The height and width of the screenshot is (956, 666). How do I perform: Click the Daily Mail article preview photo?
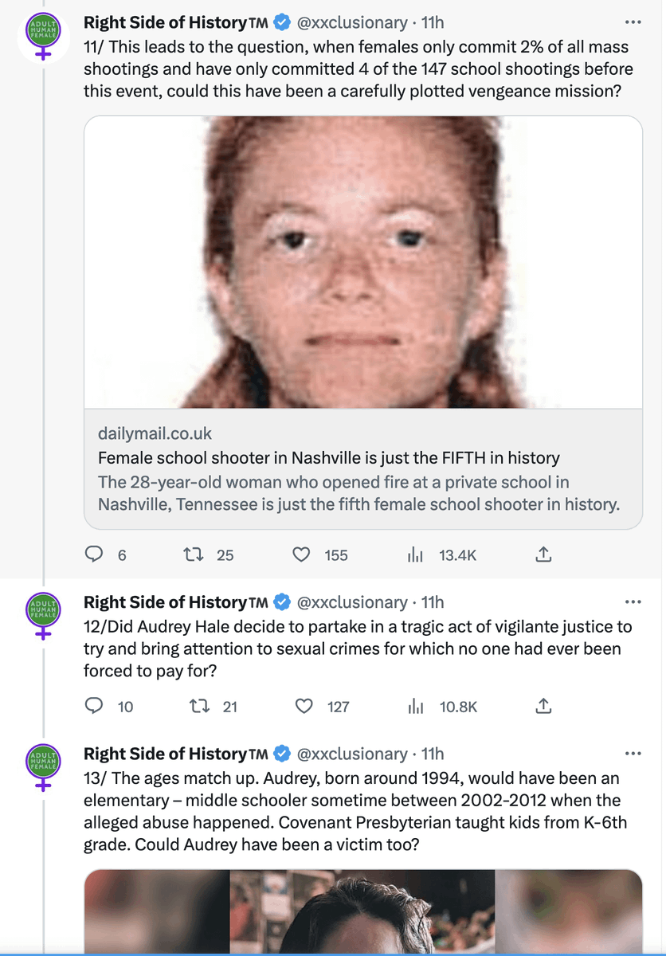362,262
